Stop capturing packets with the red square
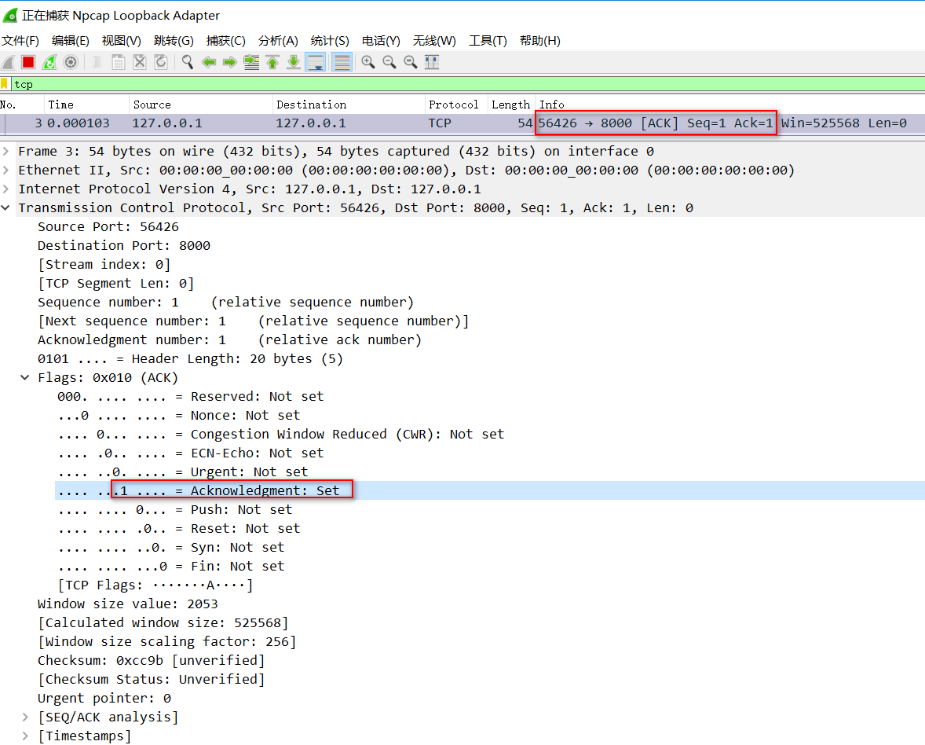This screenshot has height=745, width=925. click(28, 62)
